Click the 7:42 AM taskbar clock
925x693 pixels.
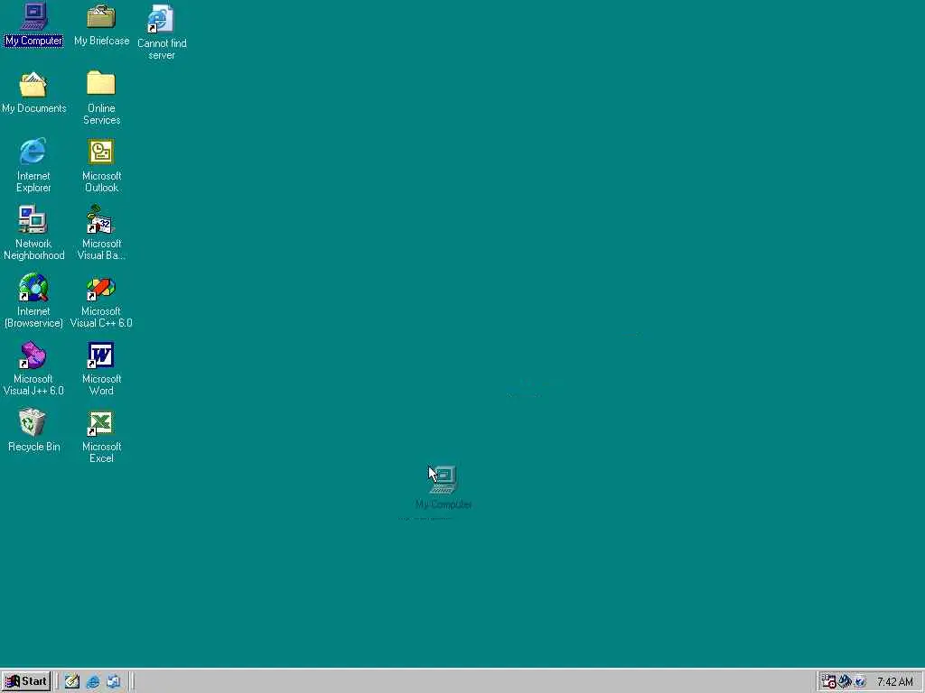coord(895,682)
